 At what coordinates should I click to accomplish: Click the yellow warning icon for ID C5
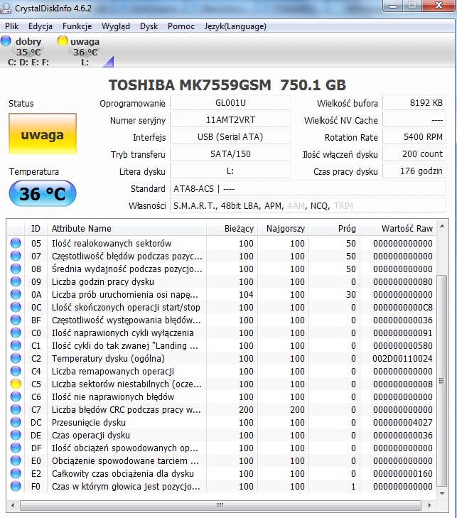pyautogui.click(x=16, y=384)
